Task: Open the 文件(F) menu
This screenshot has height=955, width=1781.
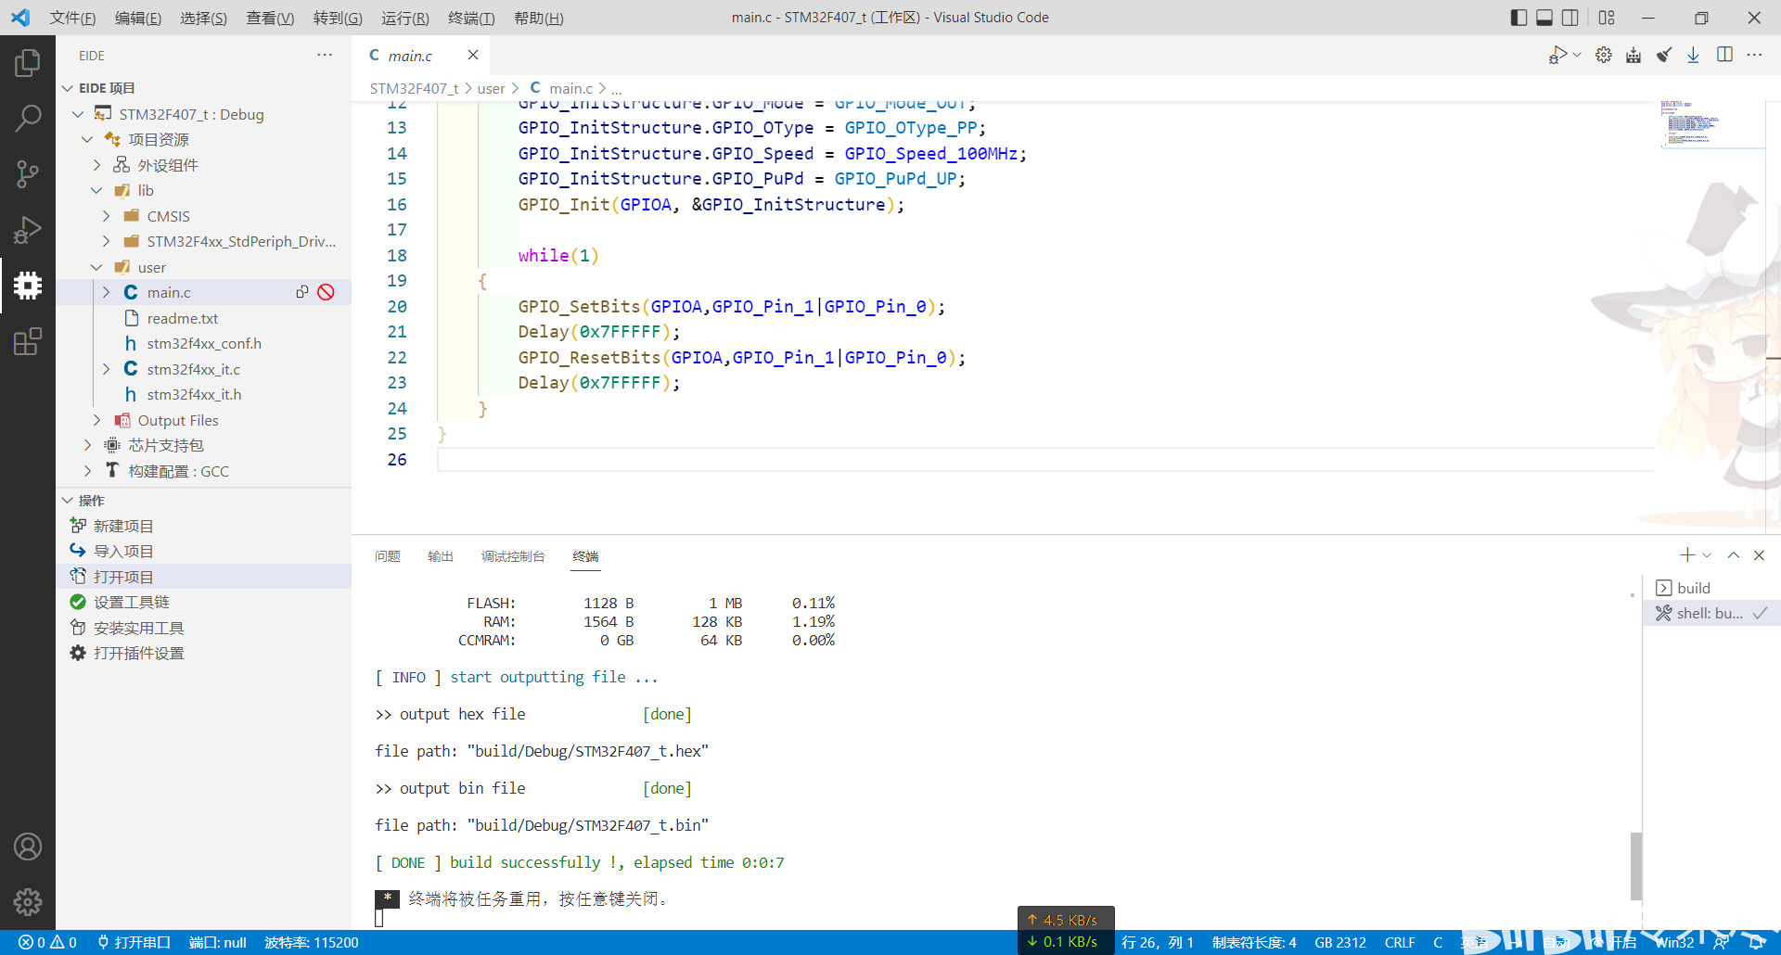Action: coord(72,18)
